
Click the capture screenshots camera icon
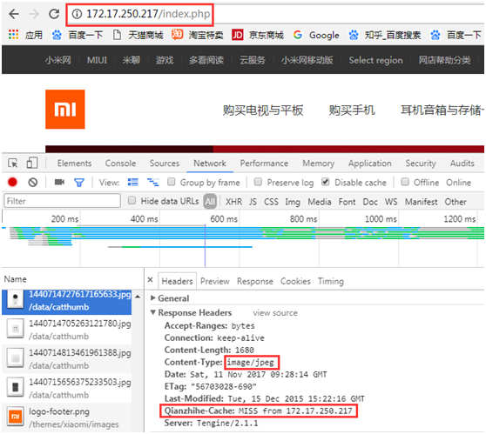point(59,182)
